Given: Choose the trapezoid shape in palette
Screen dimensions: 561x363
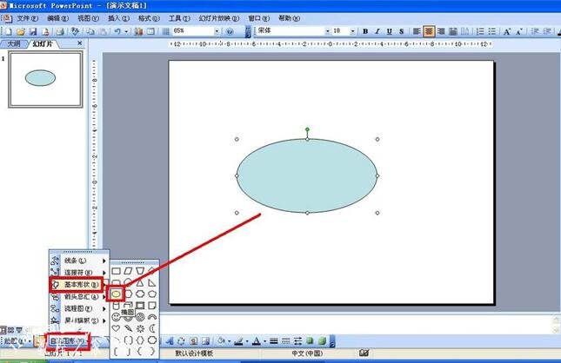Looking at the screenshot, I should click(140, 271).
